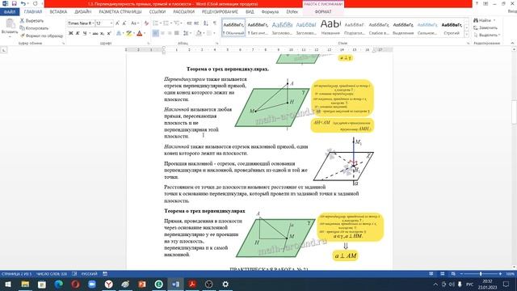Viewport: 517px width, 291px height.
Task: Copy selection with Копировать
Action: [34, 28]
